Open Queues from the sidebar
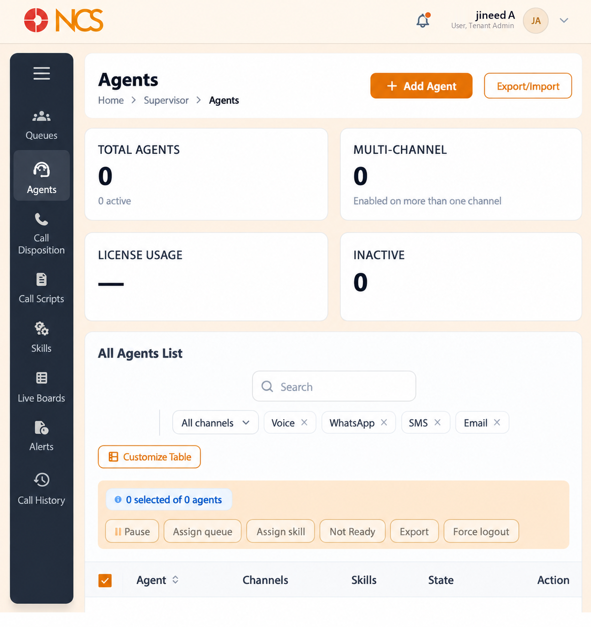The image size is (591, 627). pyautogui.click(x=42, y=125)
